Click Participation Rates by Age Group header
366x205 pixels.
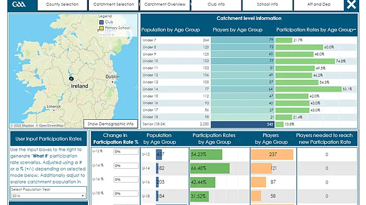(x=316, y=30)
